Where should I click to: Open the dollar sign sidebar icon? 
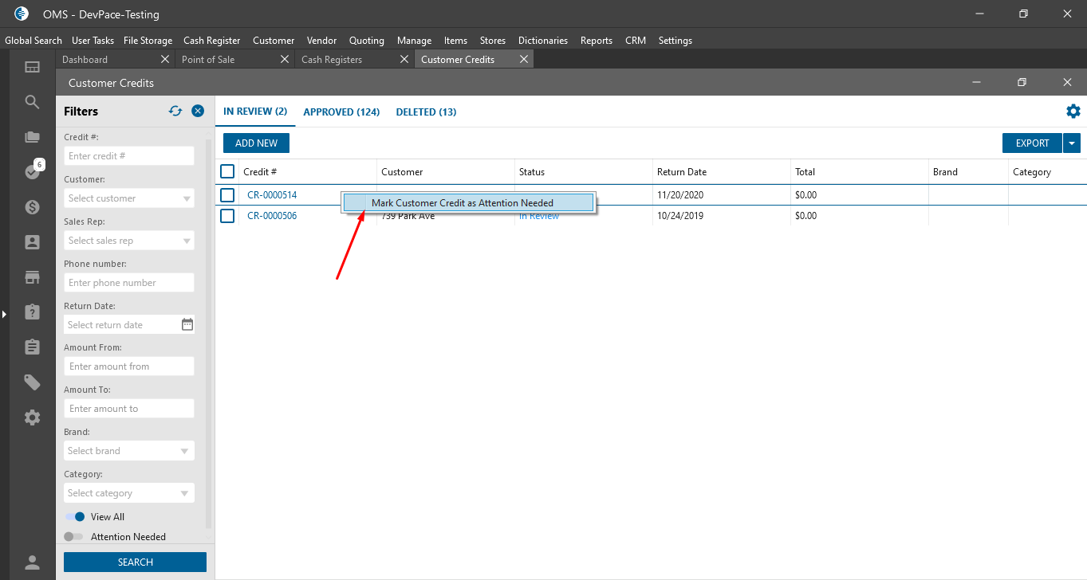click(32, 207)
